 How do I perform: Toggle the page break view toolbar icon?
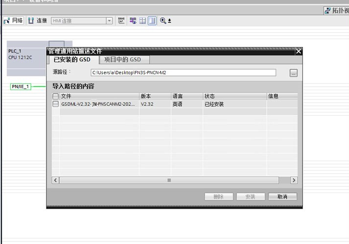(152, 21)
